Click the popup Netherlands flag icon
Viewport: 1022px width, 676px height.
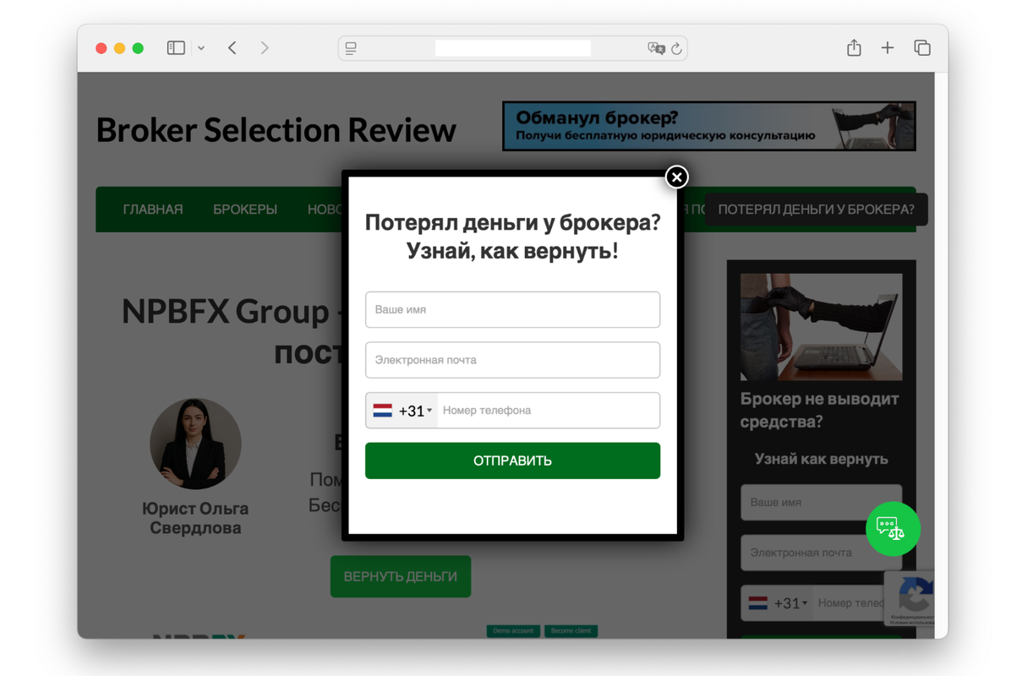pyautogui.click(x=382, y=411)
